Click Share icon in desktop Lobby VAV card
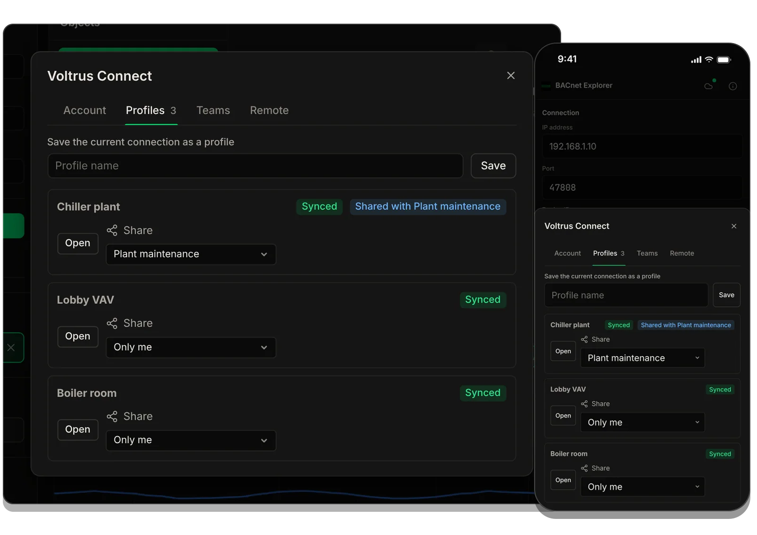The height and width of the screenshot is (535, 757). [x=112, y=323]
